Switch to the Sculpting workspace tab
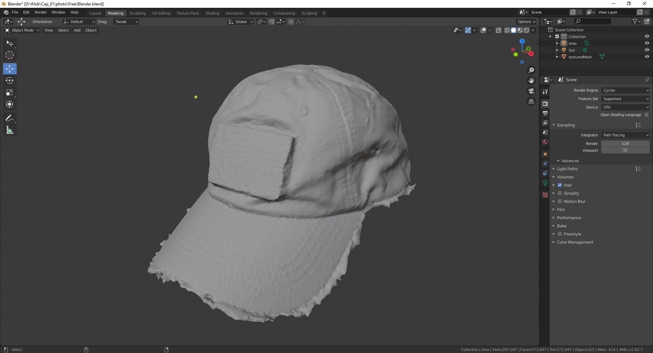 [138, 13]
